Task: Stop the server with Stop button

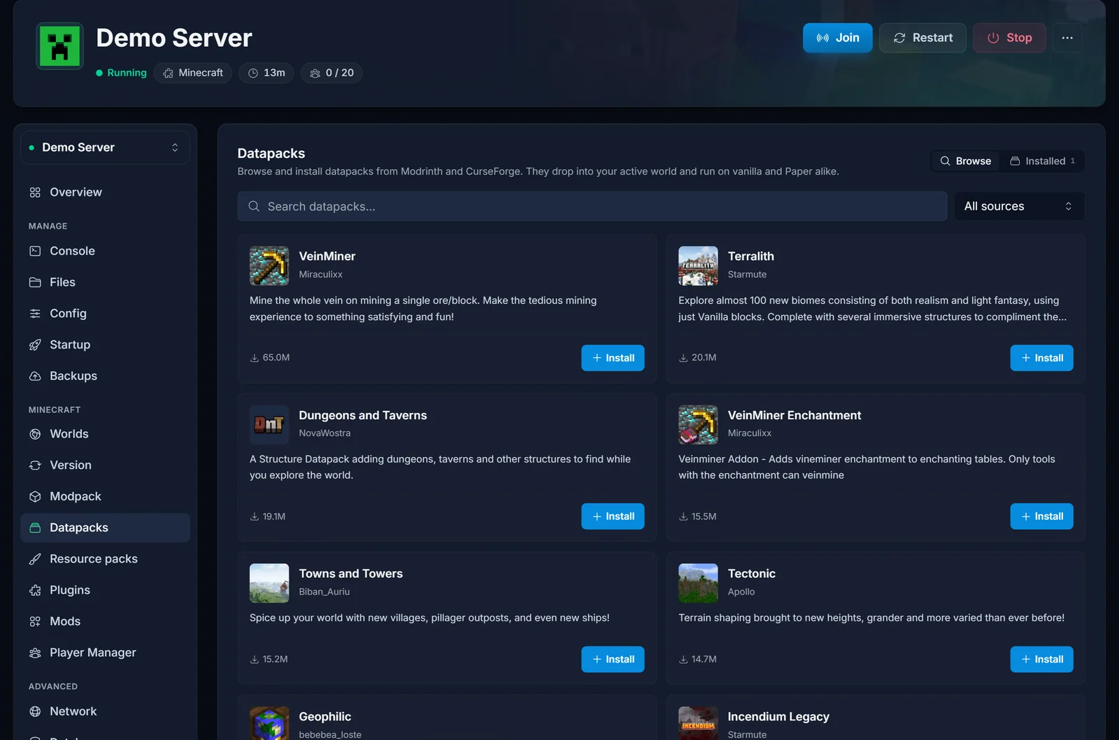Action: tap(1009, 38)
